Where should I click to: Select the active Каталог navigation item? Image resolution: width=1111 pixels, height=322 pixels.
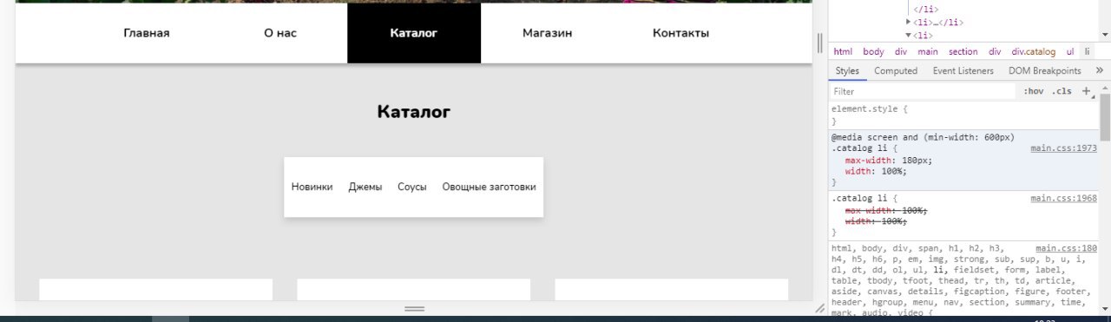pos(414,33)
